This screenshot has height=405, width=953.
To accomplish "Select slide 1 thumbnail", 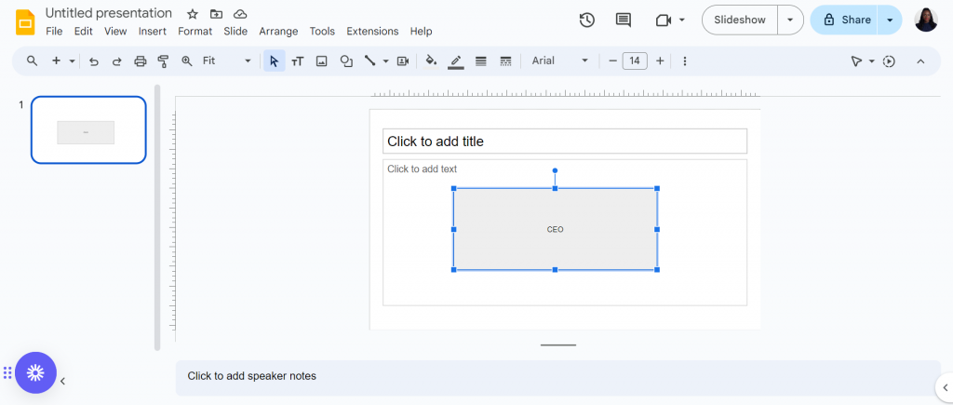I will click(88, 130).
